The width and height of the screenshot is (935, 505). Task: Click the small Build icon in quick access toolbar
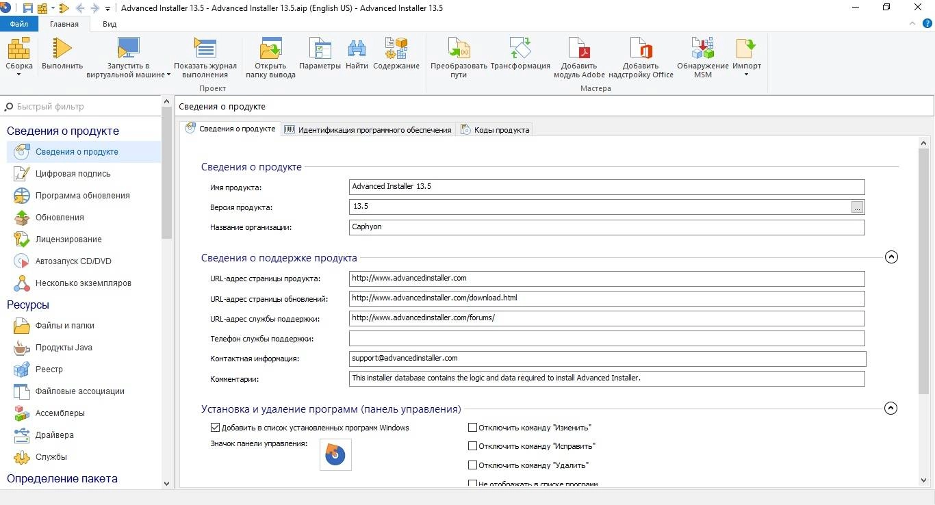[42, 8]
